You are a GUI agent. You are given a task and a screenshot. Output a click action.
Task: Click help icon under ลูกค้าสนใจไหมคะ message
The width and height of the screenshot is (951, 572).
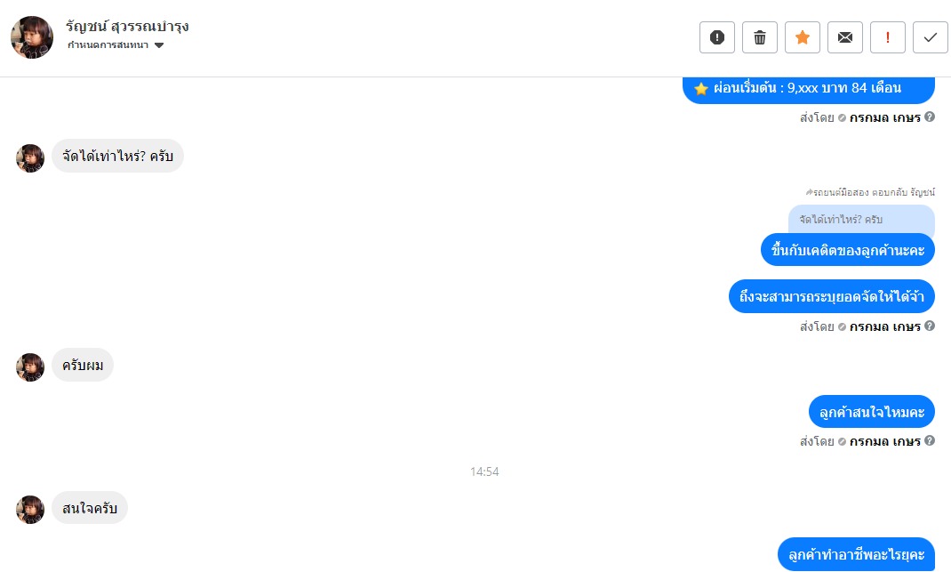click(x=929, y=441)
